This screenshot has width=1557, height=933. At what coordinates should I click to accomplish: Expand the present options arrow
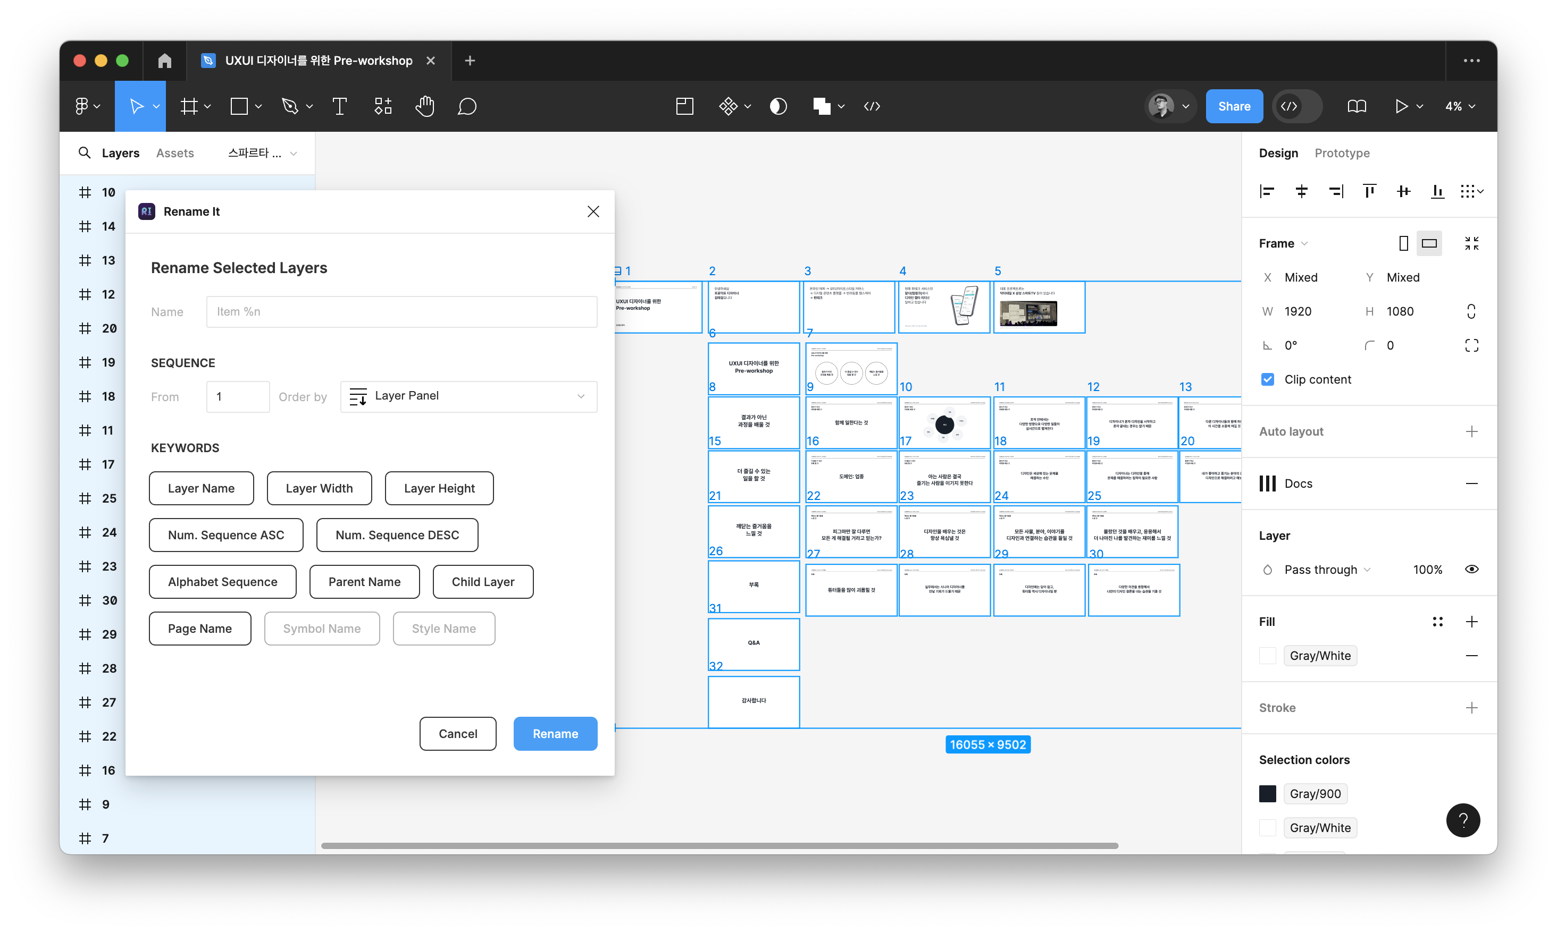point(1420,106)
